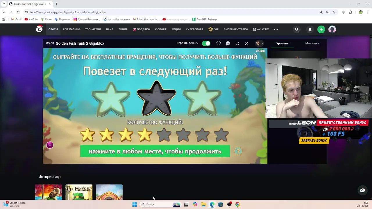
Task: Open the ПОДАРКИ menu item
Action: coord(142,29)
